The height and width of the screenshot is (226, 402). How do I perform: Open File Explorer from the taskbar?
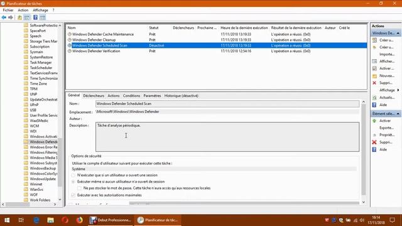tap(50, 220)
